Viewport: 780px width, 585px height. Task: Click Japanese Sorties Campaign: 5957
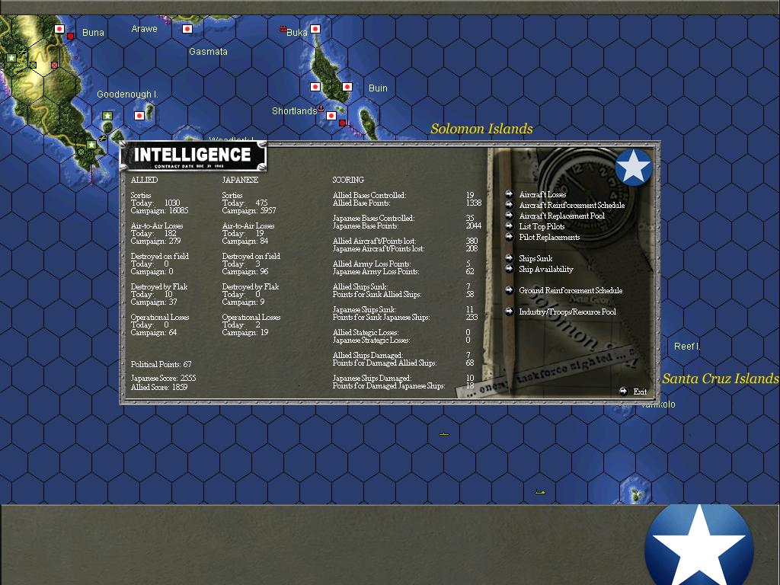pyautogui.click(x=249, y=211)
